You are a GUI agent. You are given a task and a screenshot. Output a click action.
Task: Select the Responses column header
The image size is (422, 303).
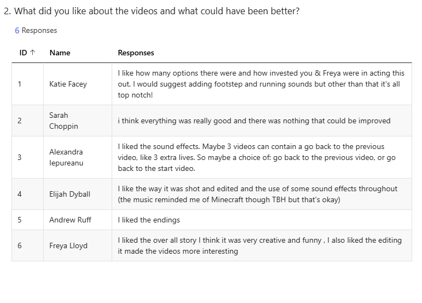[136, 53]
